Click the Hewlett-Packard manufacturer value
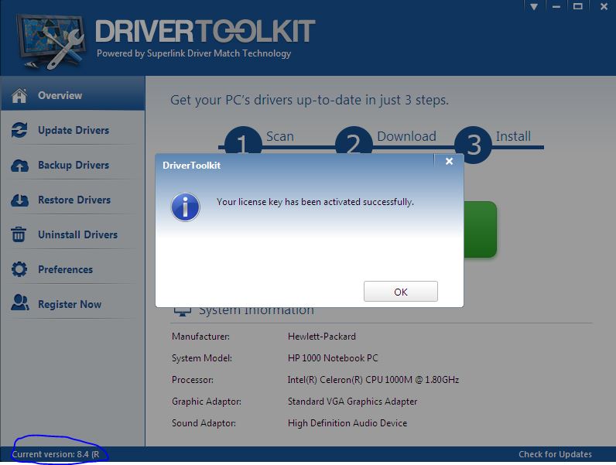Screen dimensions: 616x465 pos(322,337)
